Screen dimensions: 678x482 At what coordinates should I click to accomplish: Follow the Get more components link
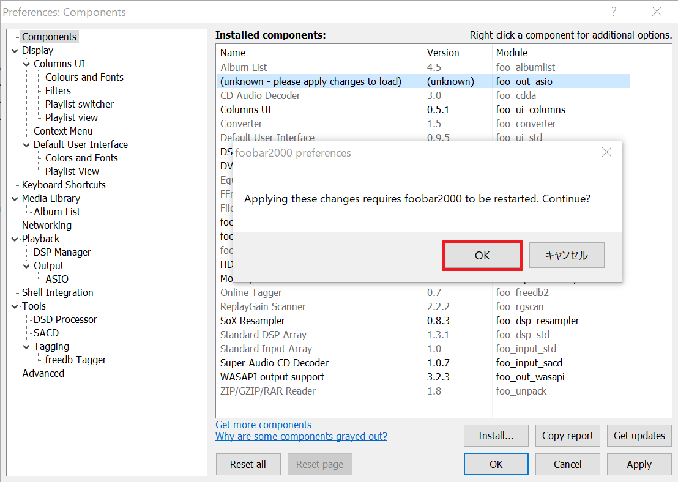point(263,425)
